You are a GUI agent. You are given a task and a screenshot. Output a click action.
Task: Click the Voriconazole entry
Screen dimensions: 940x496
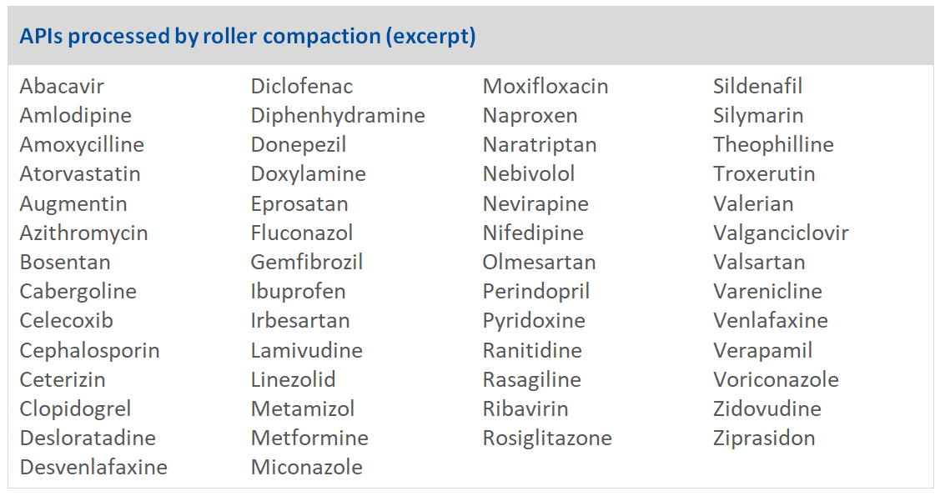point(777,380)
